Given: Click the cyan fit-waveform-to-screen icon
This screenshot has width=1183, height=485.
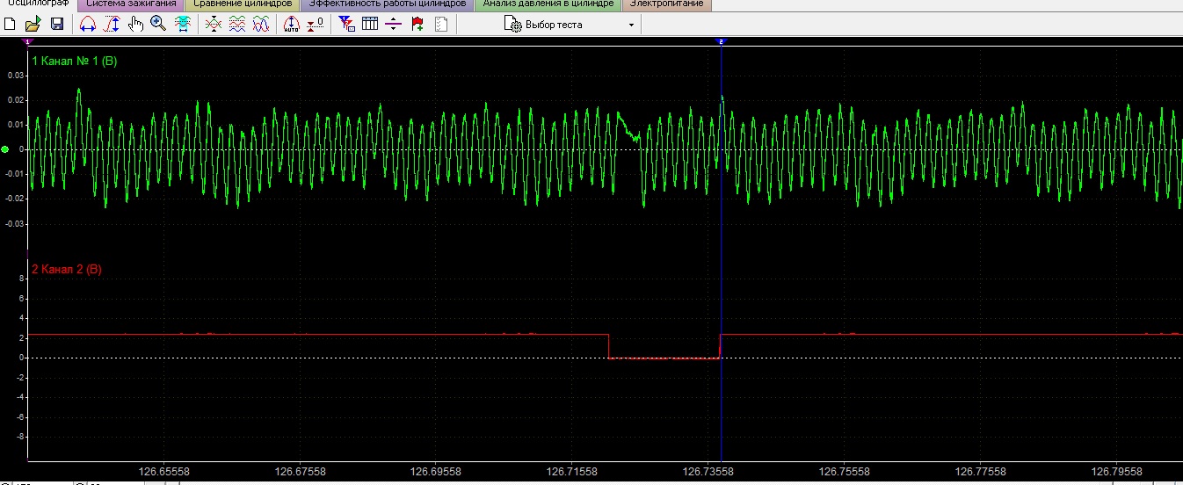Looking at the screenshot, I should [x=182, y=25].
